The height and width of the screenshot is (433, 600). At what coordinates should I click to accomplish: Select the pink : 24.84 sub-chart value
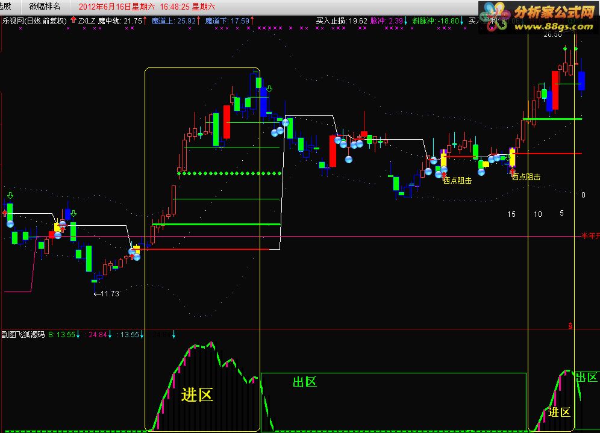tap(96, 335)
